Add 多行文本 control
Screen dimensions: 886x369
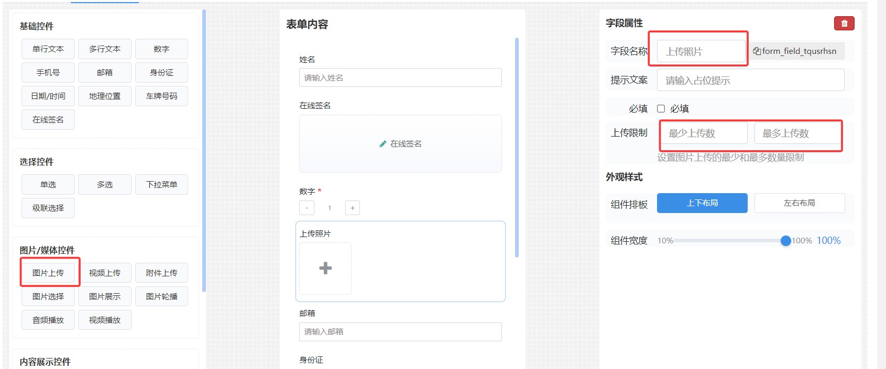tap(105, 49)
